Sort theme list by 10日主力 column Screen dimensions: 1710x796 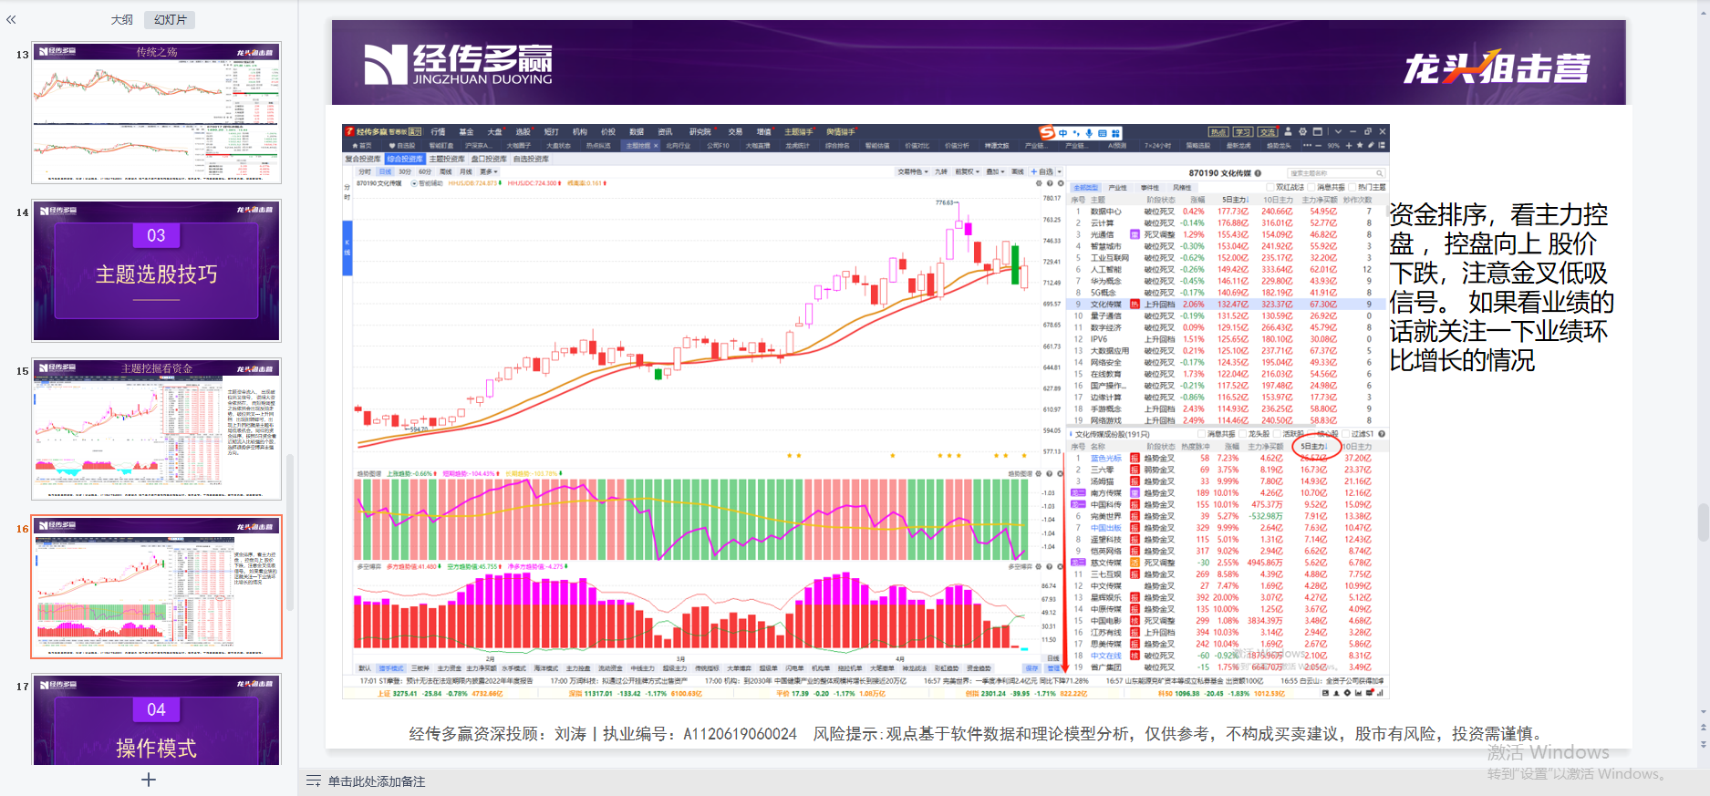coord(1278,199)
